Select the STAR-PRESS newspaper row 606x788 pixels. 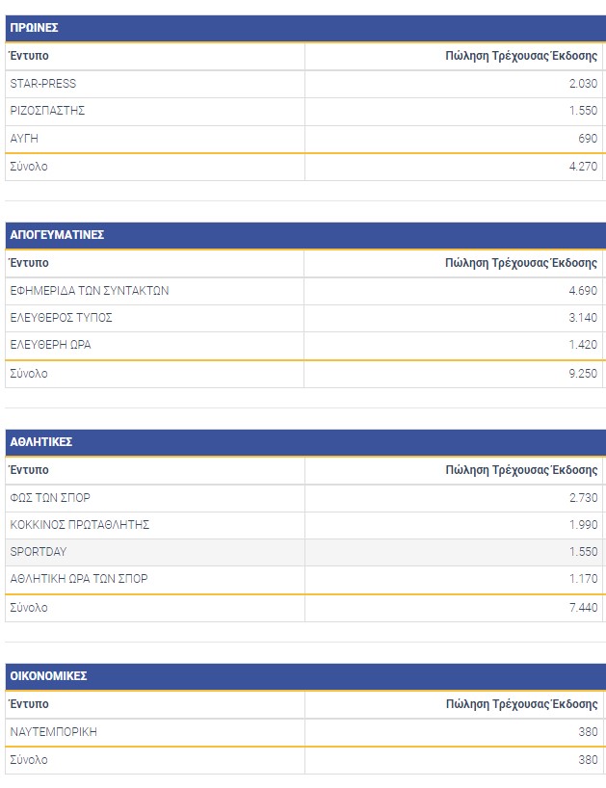43,84
